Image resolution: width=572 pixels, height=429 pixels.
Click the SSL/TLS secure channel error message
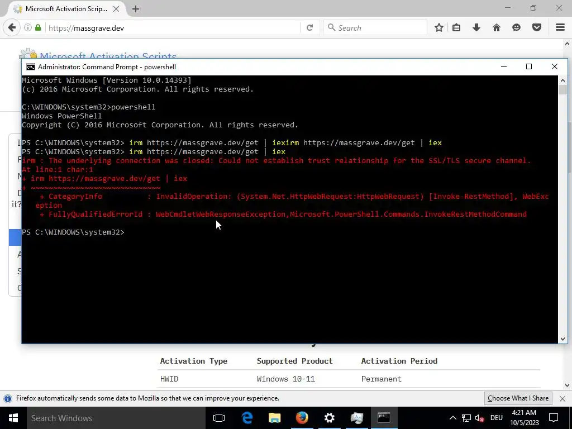[x=277, y=161]
